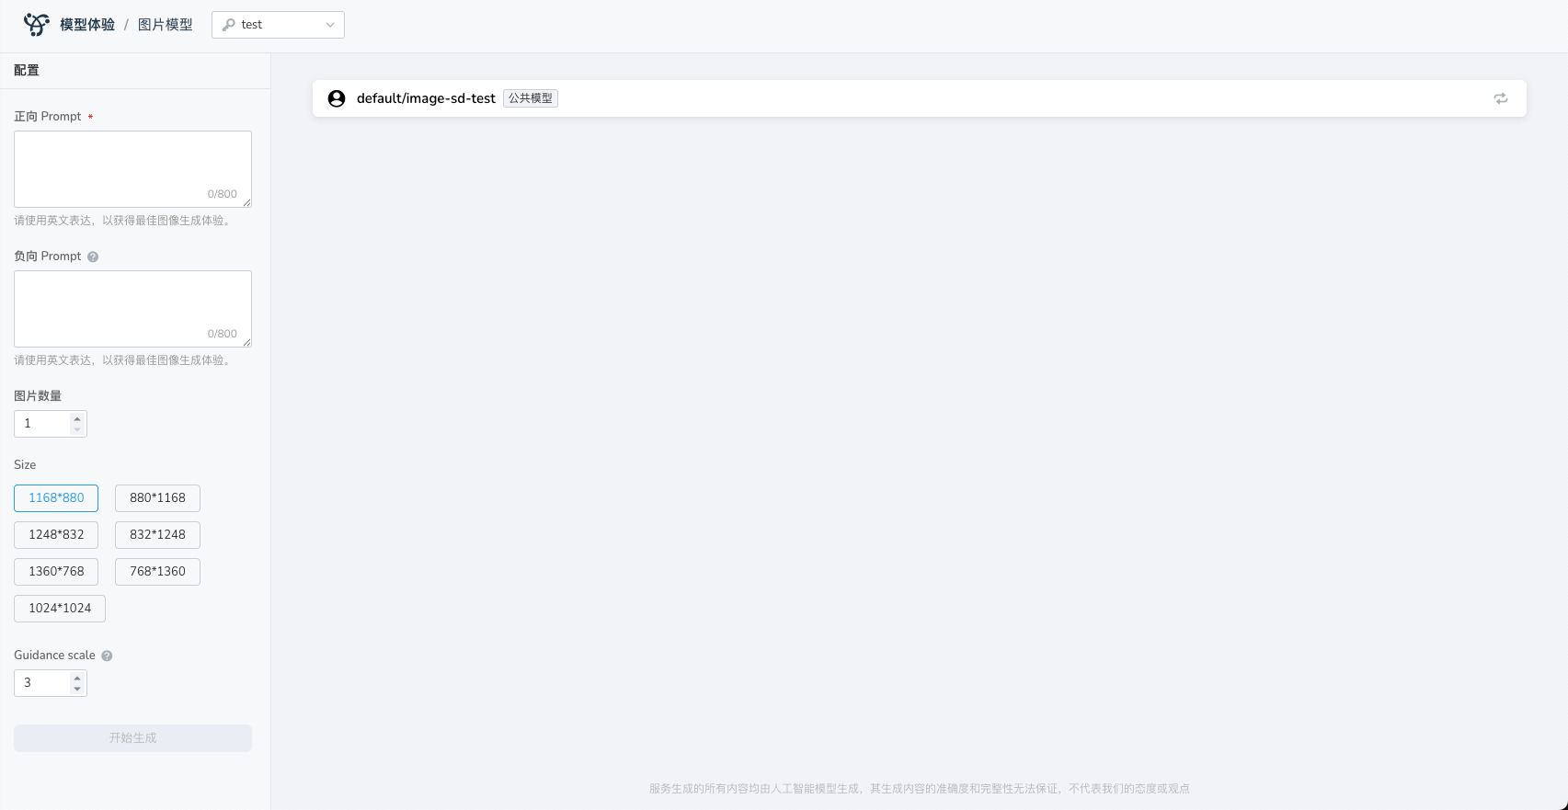1568x810 pixels.
Task: Select the 880*1168 size option
Action: pyautogui.click(x=157, y=497)
